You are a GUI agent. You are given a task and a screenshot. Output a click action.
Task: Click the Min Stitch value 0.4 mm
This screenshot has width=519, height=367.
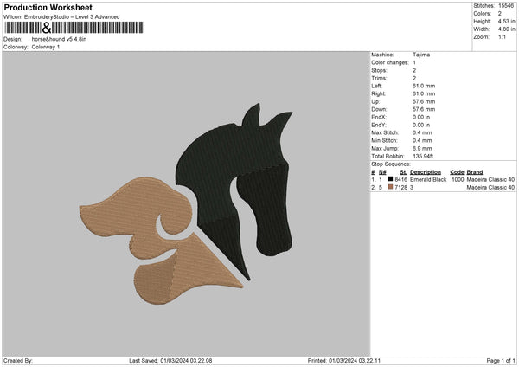tap(422, 141)
